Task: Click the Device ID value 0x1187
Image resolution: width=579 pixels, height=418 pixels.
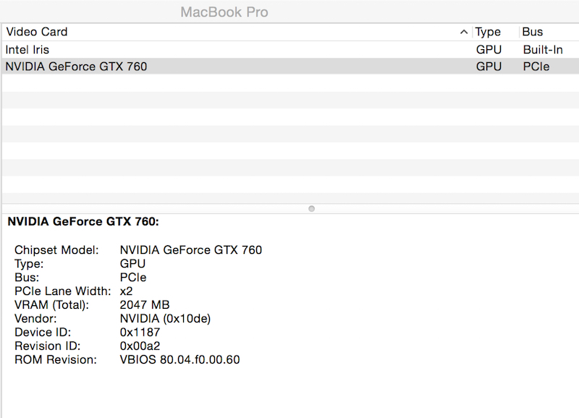Action: pyautogui.click(x=140, y=332)
